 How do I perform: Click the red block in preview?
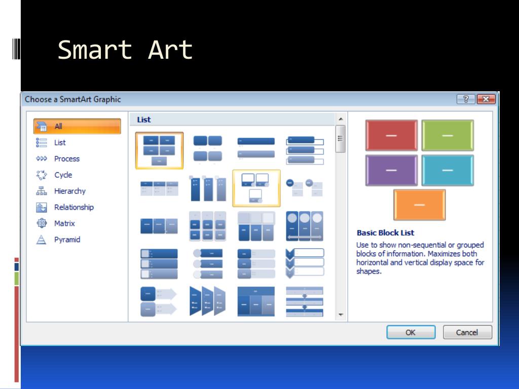(x=391, y=135)
